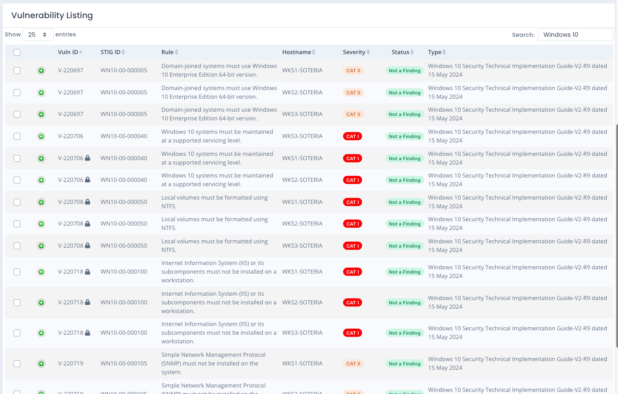Expand details for V-220718 on WKS2-SOTERIA

tap(41, 303)
